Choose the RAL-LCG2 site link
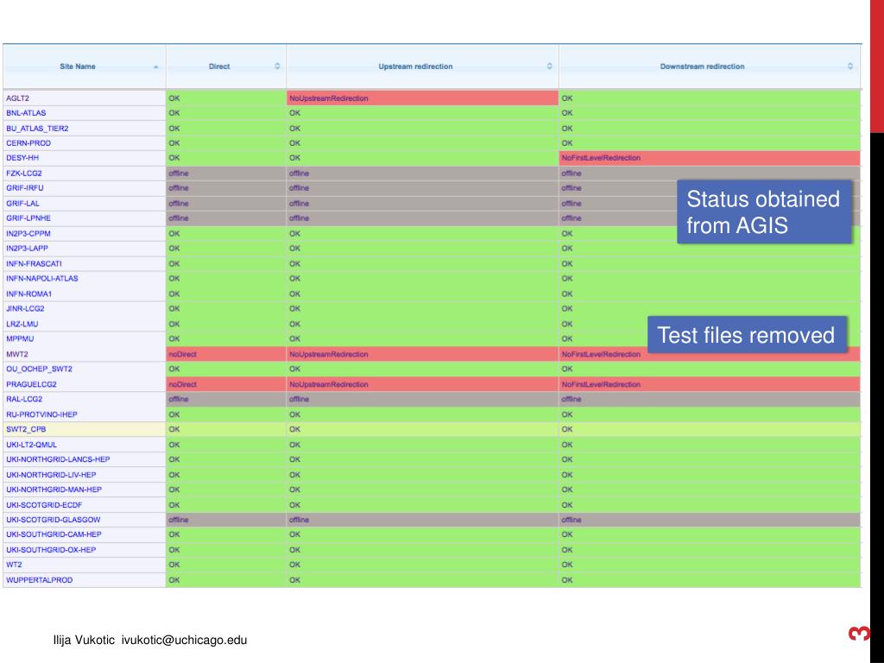Screen dimensions: 884x663 coord(24,399)
